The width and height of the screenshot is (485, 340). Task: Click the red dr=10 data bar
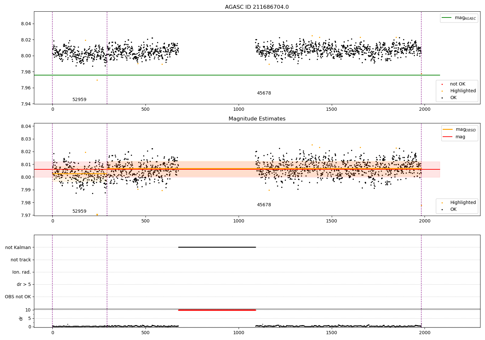click(217, 310)
